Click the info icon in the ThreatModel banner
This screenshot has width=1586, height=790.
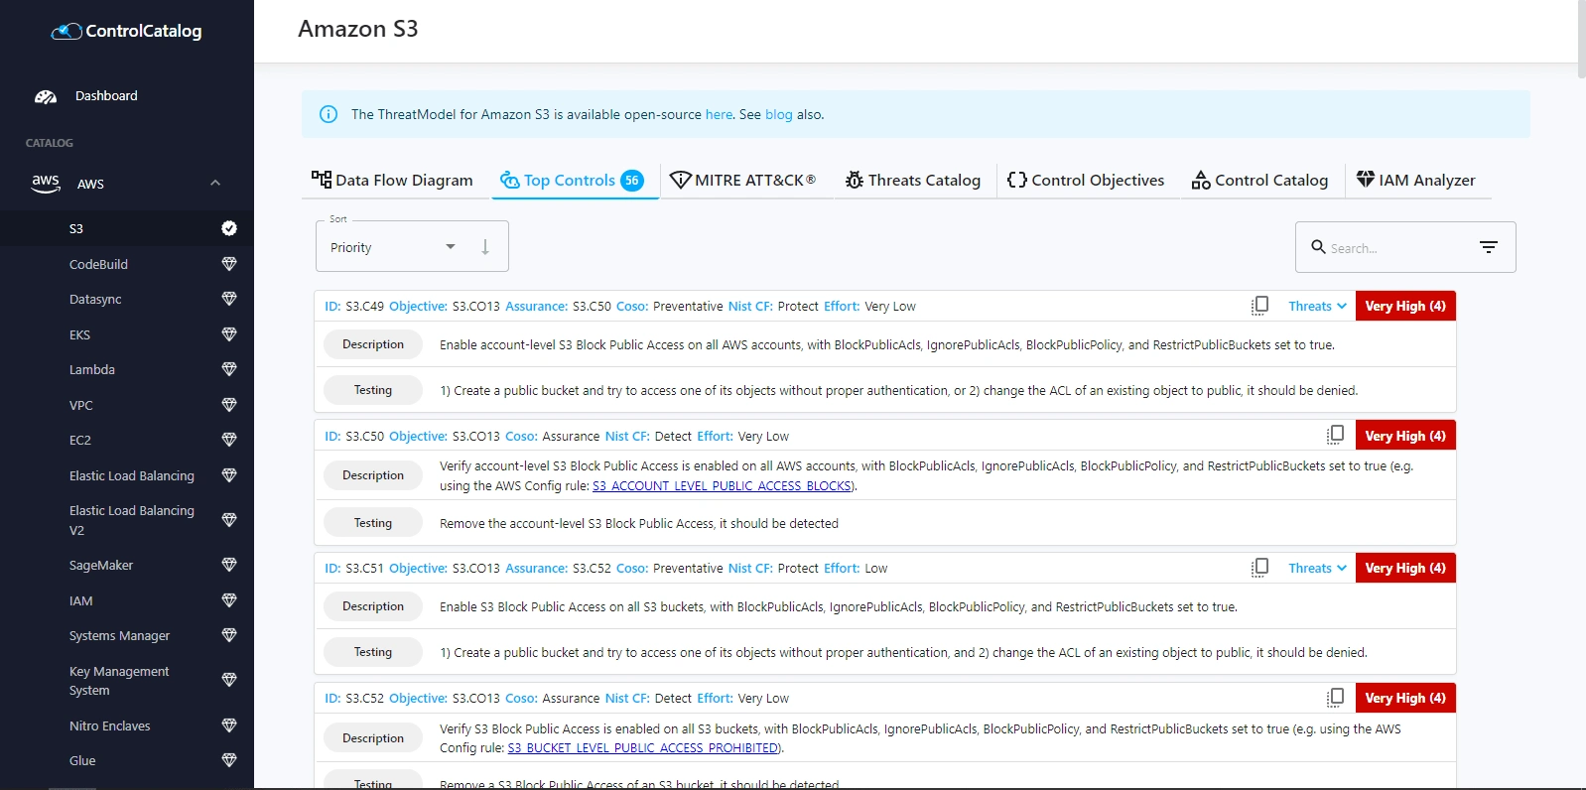(329, 114)
